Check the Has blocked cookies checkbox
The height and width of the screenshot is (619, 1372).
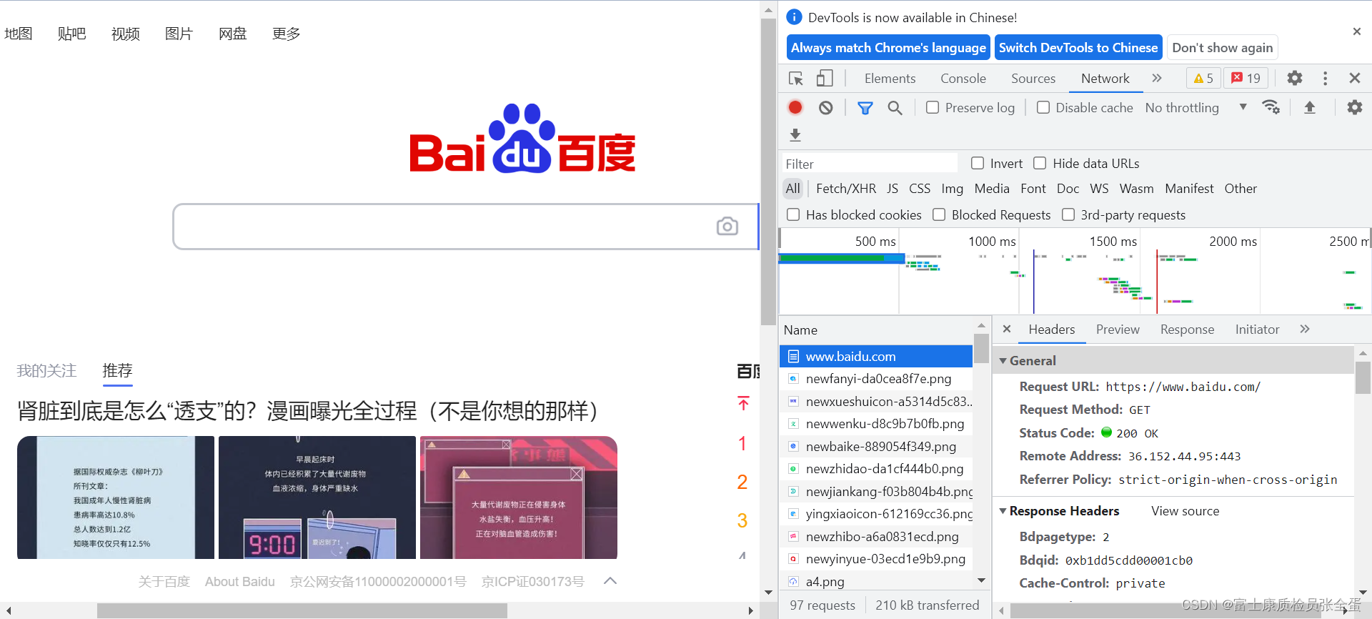click(x=793, y=214)
